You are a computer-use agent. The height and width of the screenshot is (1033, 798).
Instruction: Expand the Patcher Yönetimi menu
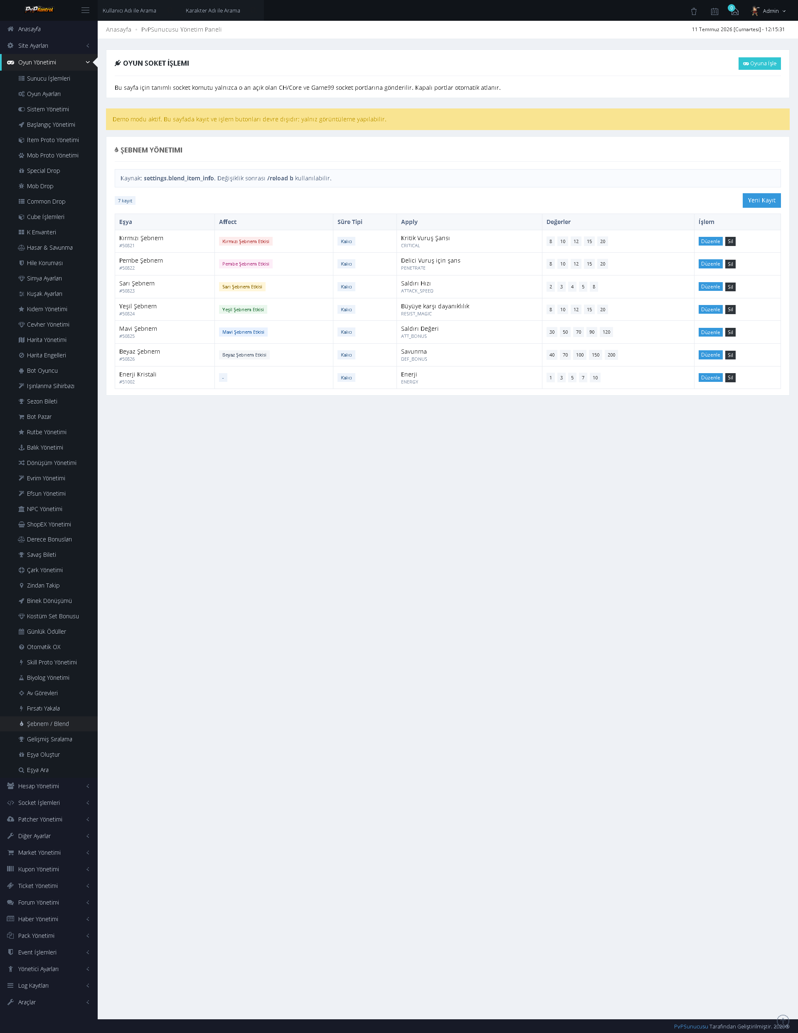[x=49, y=819]
